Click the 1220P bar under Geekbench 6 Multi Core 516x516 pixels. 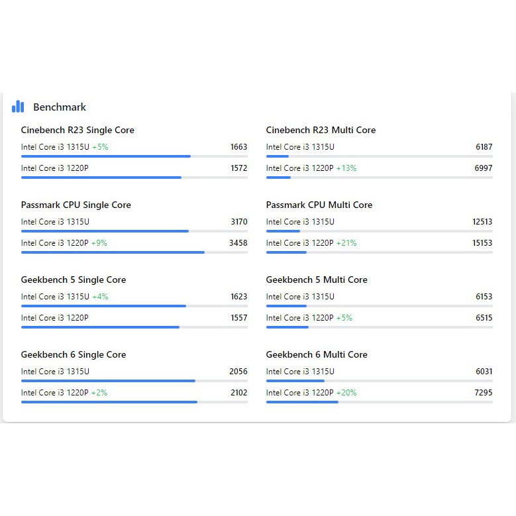302,402
